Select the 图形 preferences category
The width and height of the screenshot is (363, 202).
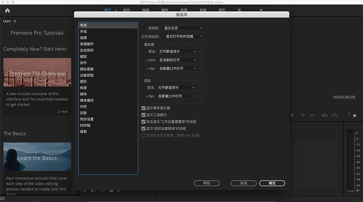pyautogui.click(x=108, y=82)
